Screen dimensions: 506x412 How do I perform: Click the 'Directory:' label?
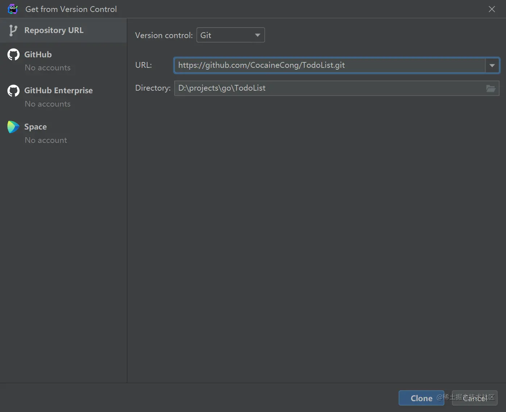pyautogui.click(x=153, y=88)
